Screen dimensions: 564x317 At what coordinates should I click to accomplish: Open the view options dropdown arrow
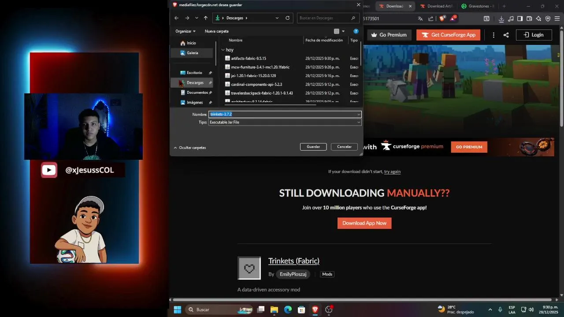coord(343,31)
